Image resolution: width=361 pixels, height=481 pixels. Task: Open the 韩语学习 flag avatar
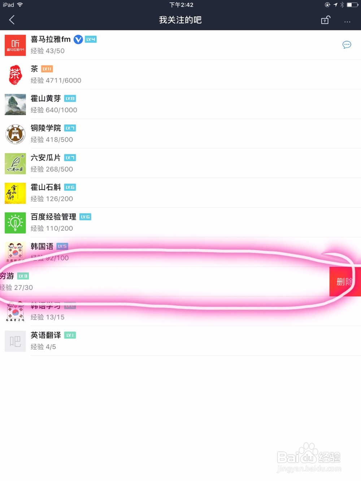[x=15, y=311]
